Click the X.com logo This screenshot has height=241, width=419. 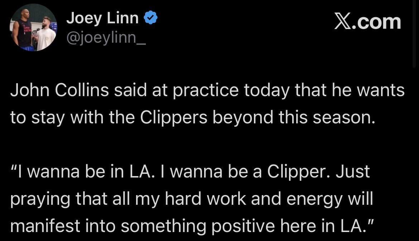tap(368, 21)
